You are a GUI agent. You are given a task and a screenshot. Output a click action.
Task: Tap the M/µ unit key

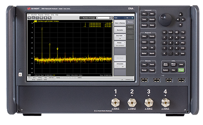pyautogui.click(x=183, y=43)
